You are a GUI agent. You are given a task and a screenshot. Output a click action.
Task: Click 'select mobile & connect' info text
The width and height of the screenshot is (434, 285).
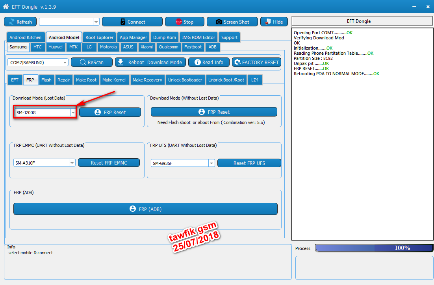click(30, 253)
